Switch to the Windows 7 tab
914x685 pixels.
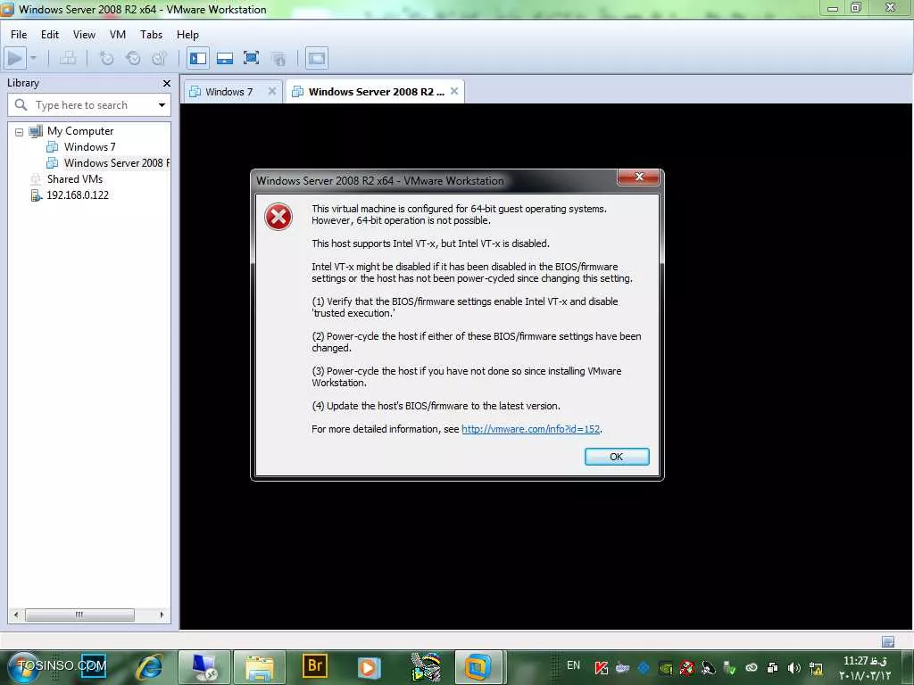(x=228, y=92)
